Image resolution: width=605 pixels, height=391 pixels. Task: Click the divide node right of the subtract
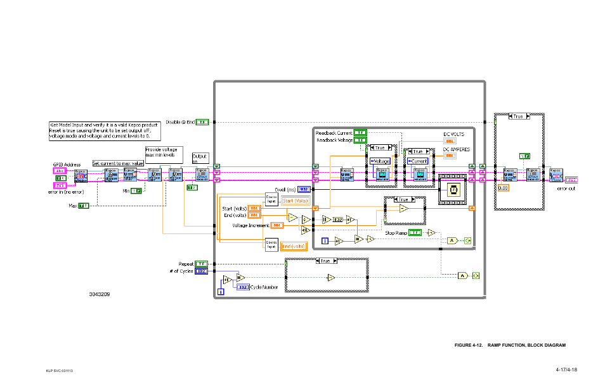click(306, 220)
